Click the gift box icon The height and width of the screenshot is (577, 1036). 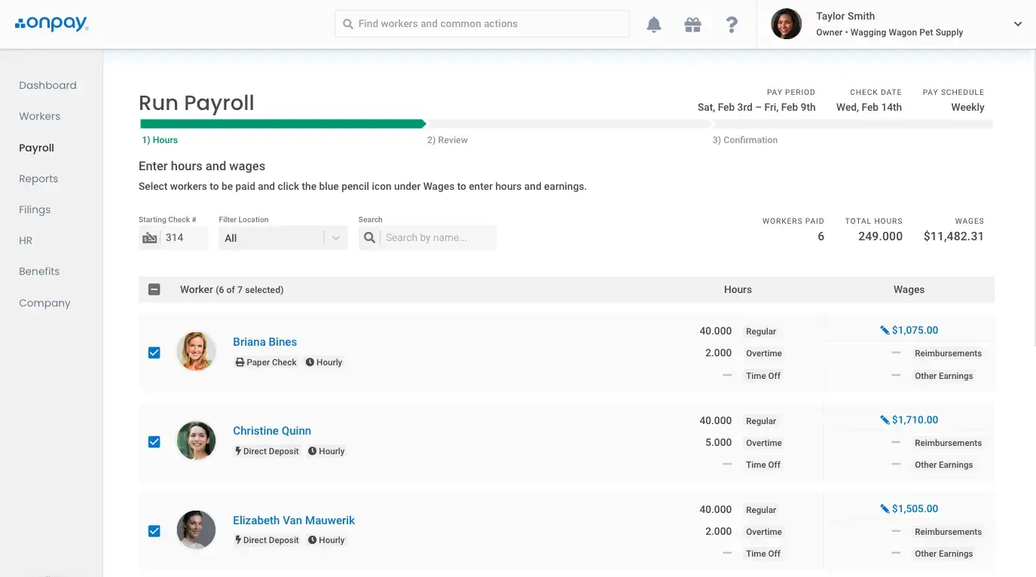coord(692,25)
